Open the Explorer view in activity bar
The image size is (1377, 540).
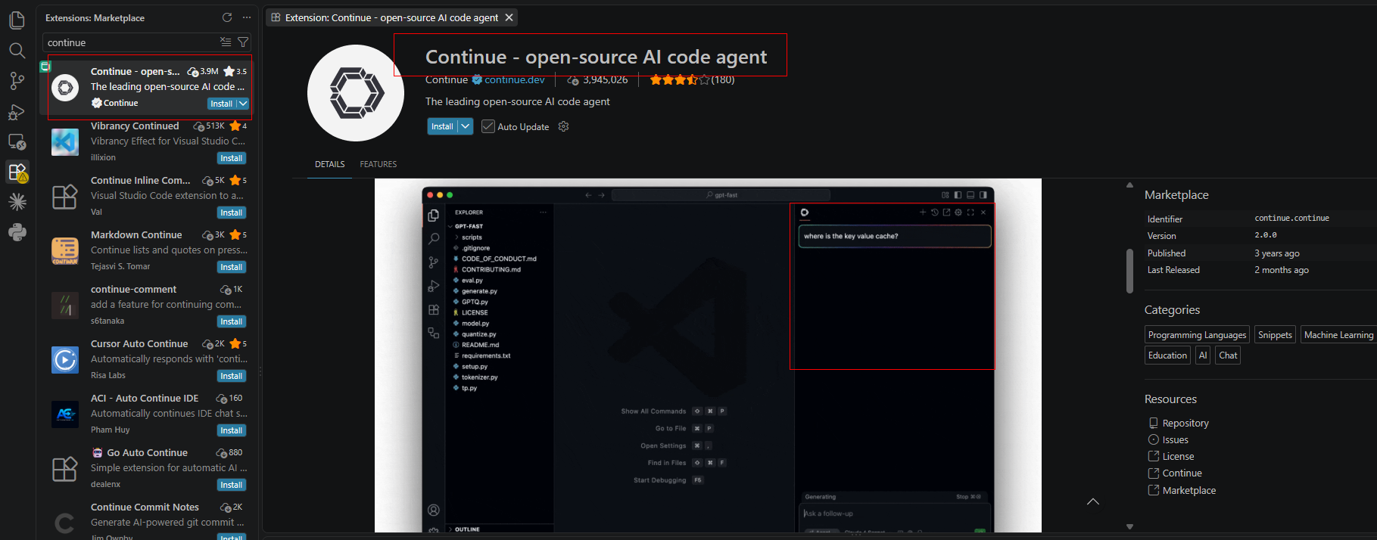[x=17, y=20]
